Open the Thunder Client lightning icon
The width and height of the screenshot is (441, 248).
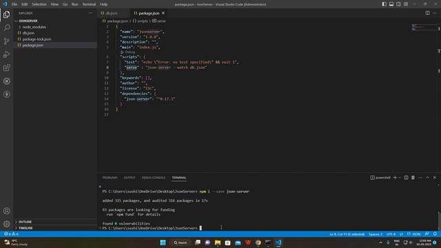coord(6,94)
